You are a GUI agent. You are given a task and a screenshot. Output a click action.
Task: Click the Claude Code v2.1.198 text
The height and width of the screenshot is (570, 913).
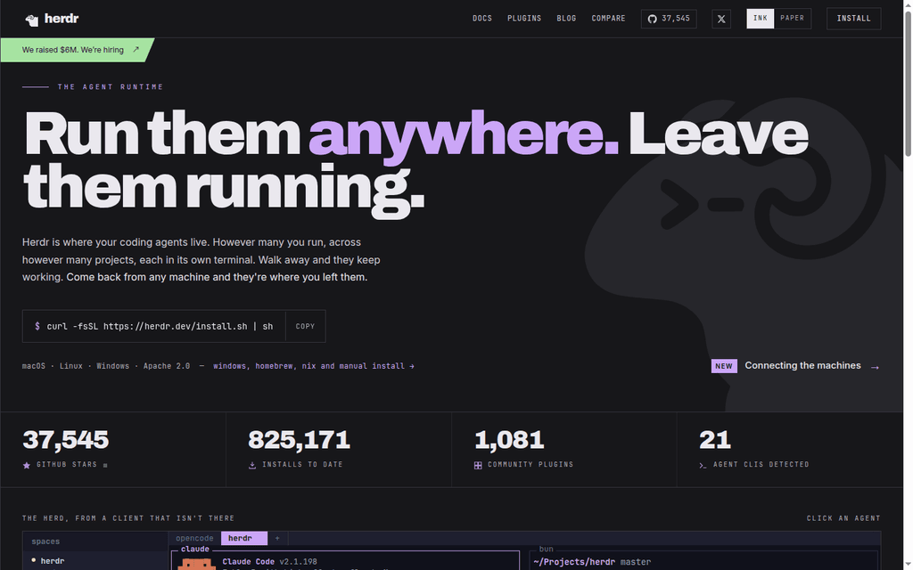[x=269, y=562]
